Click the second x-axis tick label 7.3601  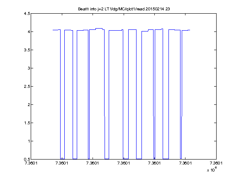click(62, 163)
